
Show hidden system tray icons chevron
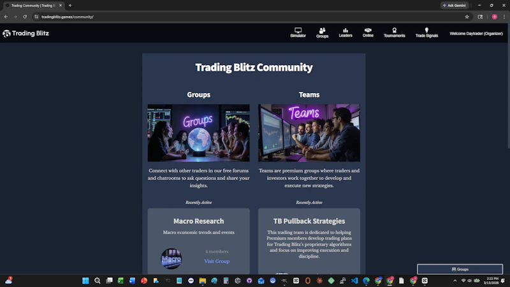(455, 281)
